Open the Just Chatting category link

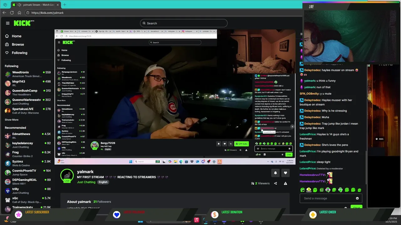click(86, 182)
